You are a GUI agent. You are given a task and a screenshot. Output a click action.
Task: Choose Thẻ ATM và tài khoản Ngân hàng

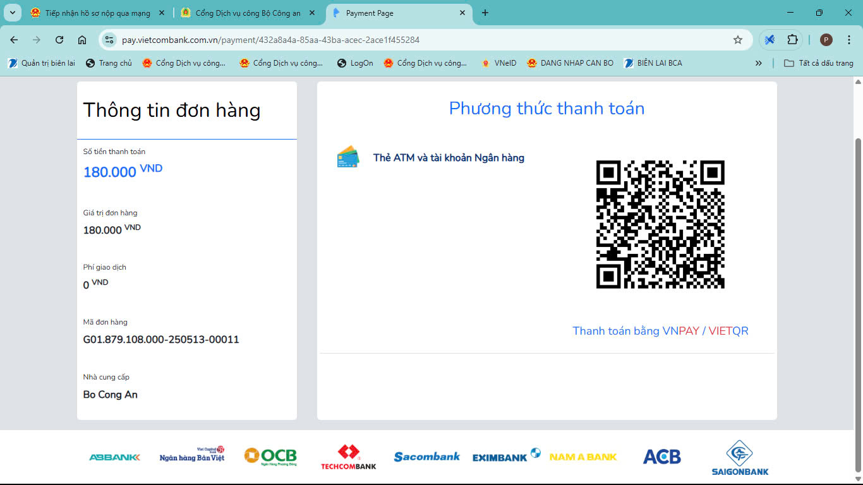(449, 158)
